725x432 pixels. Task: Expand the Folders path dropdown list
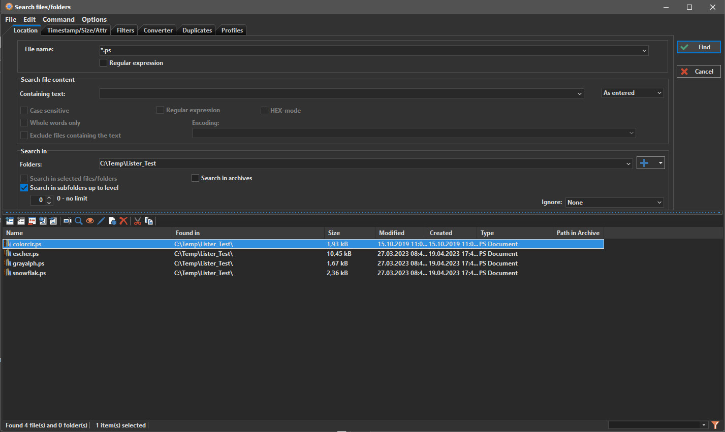628,163
